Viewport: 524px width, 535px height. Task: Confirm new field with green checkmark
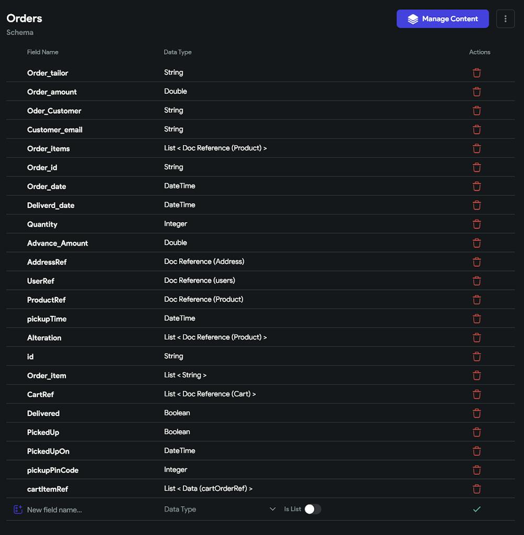click(x=477, y=509)
